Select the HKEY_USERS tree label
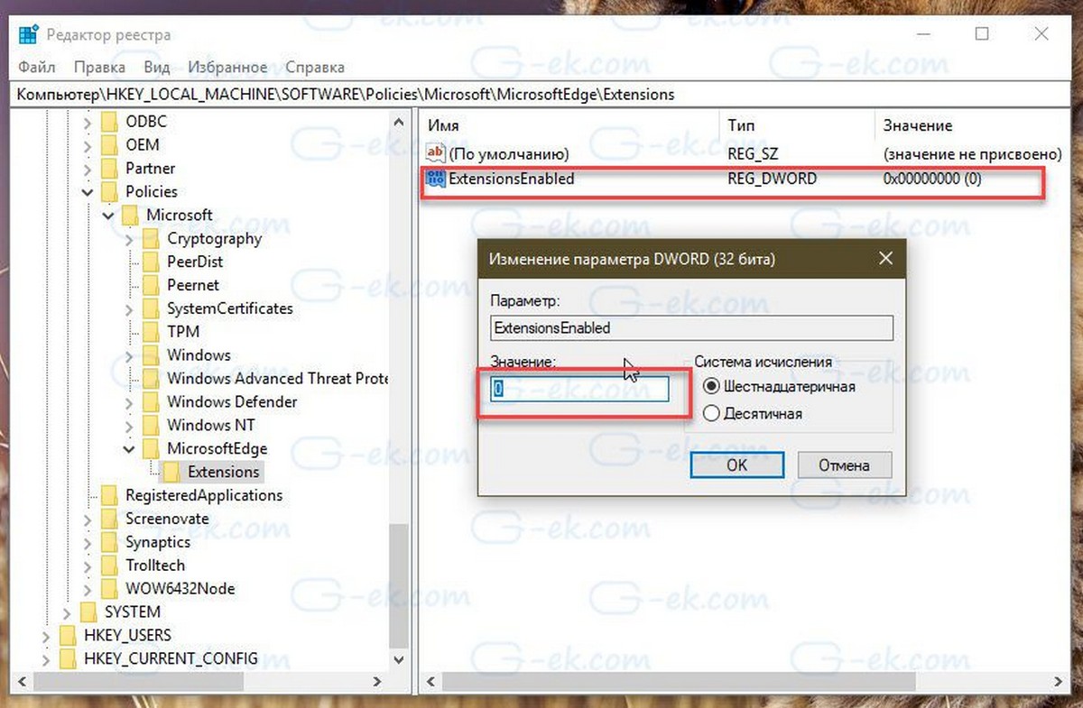Image resolution: width=1083 pixels, height=708 pixels. (127, 636)
